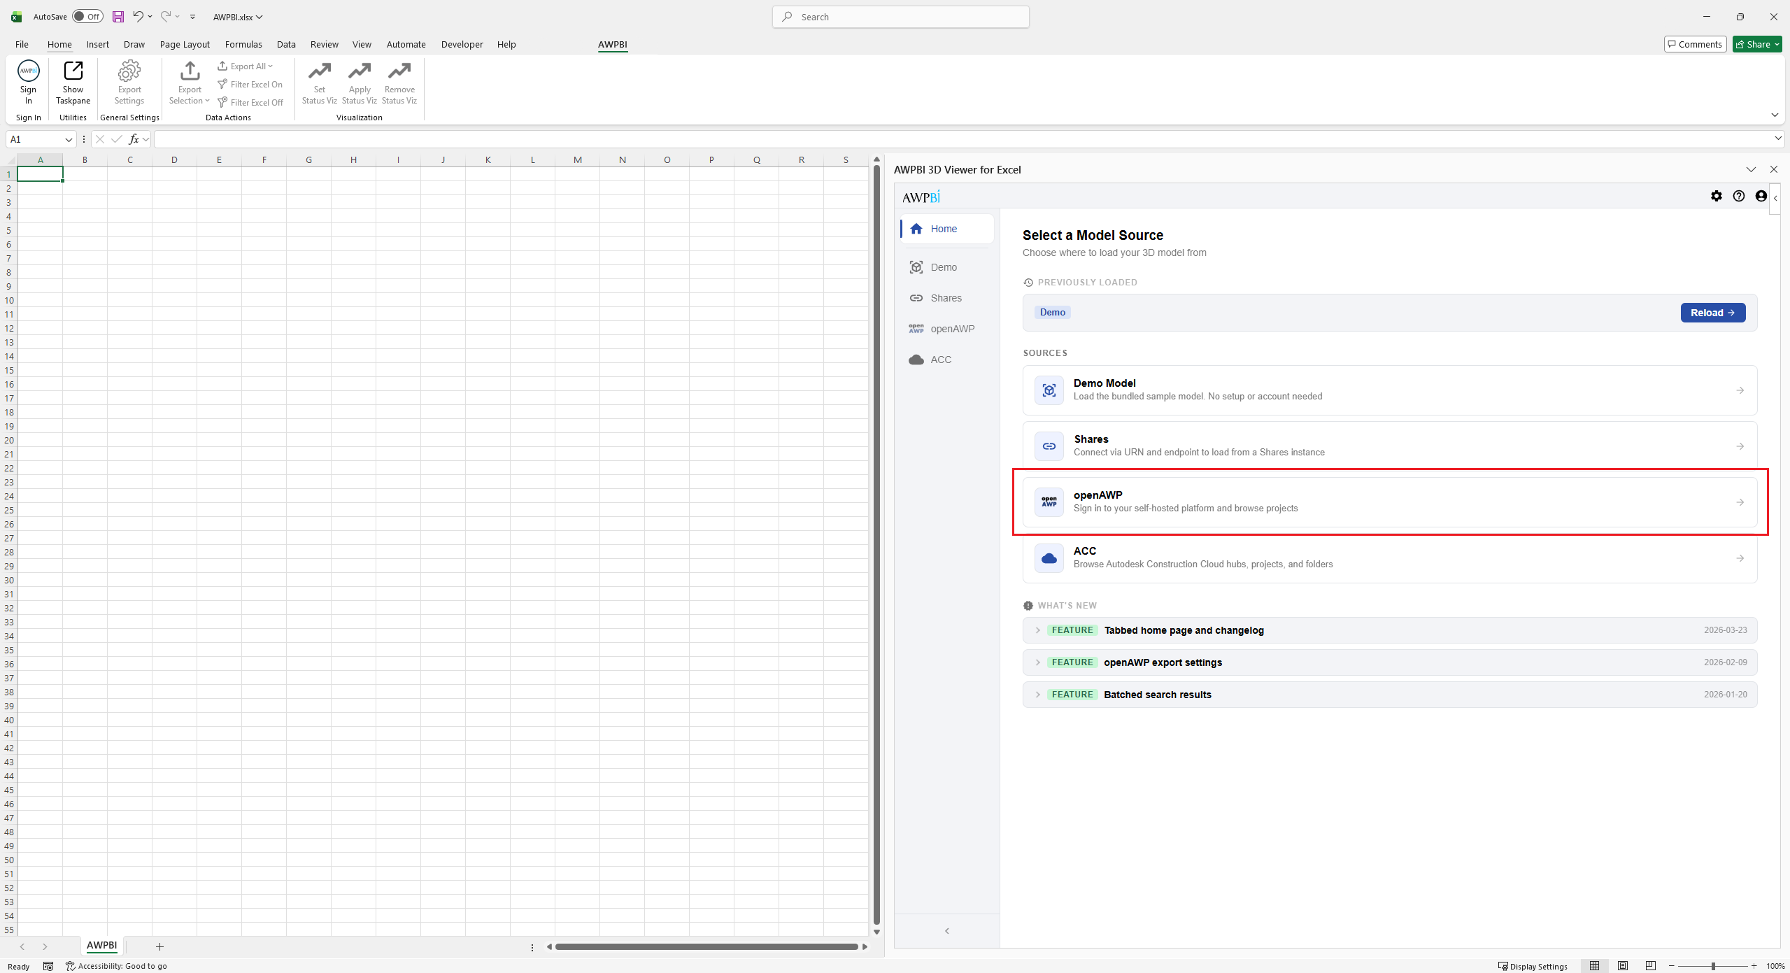Turn on Filter Excel On
The height and width of the screenshot is (973, 1790).
[x=250, y=85]
